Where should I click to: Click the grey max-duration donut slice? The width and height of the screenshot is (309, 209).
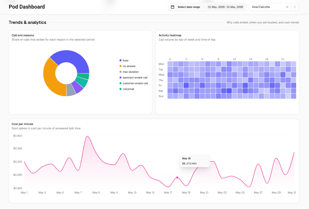71,90
